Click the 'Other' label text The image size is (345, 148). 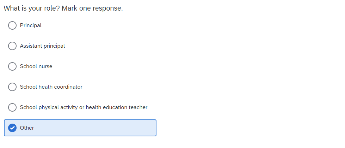(27, 128)
